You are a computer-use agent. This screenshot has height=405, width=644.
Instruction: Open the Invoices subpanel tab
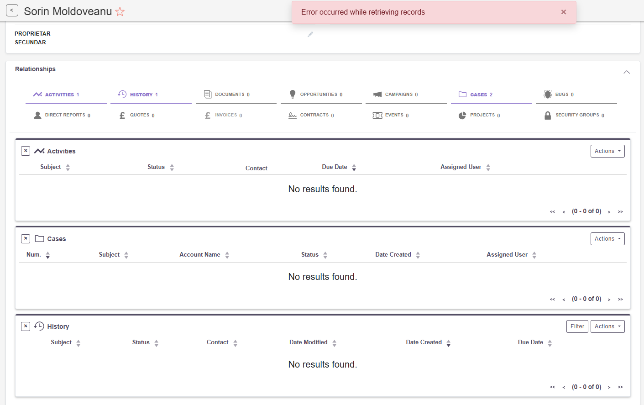tap(236, 115)
